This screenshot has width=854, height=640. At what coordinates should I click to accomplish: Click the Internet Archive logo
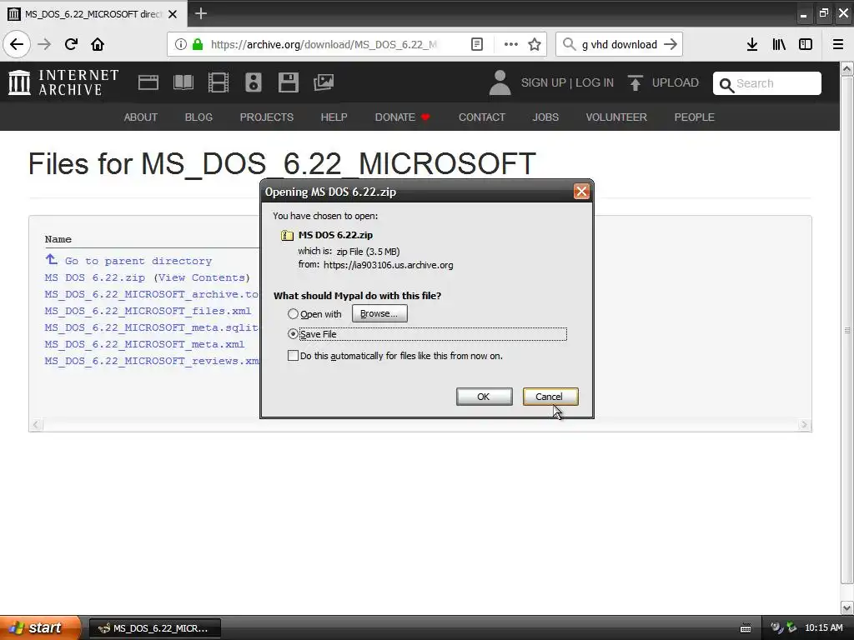pyautogui.click(x=63, y=82)
